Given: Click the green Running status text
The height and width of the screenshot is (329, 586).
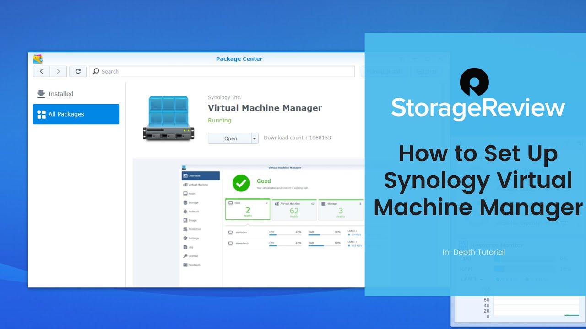Looking at the screenshot, I should click(x=219, y=121).
